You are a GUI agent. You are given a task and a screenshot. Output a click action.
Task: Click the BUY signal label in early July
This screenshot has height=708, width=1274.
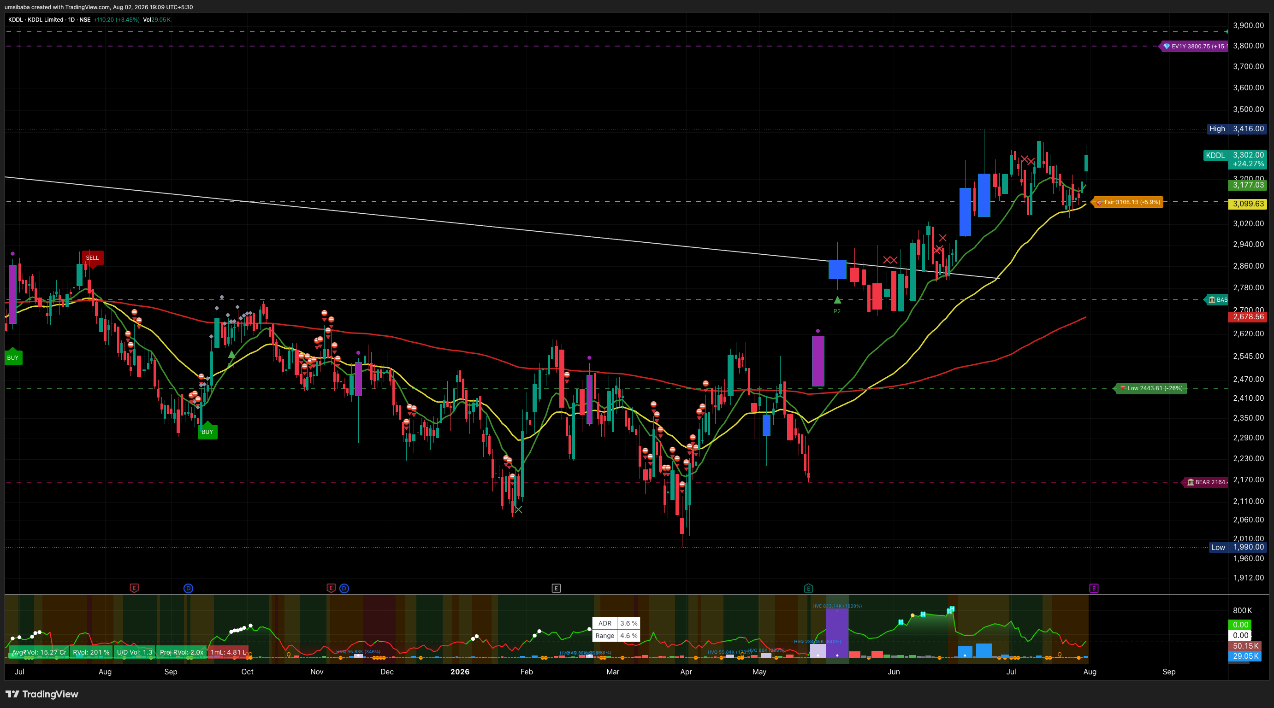point(13,357)
